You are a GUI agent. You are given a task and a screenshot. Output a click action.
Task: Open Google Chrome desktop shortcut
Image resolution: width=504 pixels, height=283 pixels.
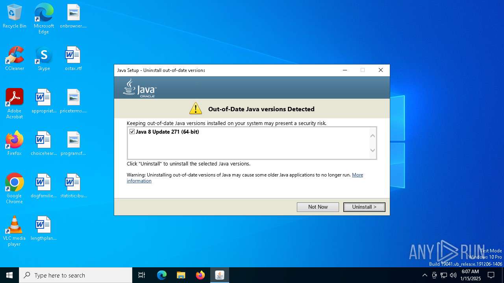(15, 189)
